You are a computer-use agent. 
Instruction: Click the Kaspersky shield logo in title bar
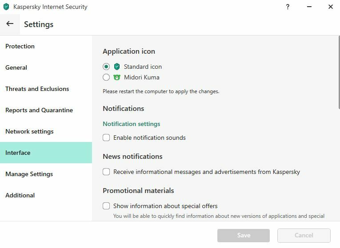6,7
